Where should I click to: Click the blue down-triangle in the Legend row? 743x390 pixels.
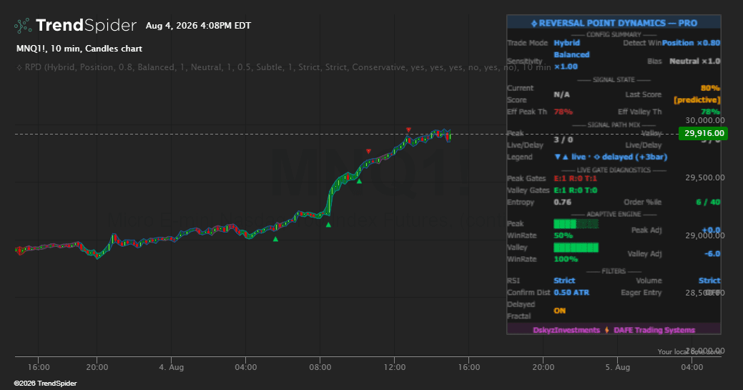(x=557, y=157)
